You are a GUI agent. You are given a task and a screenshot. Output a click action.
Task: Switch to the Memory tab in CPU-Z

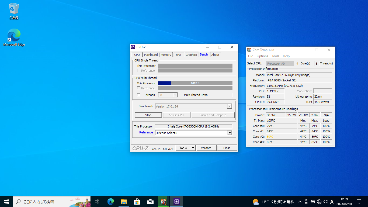pos(166,55)
